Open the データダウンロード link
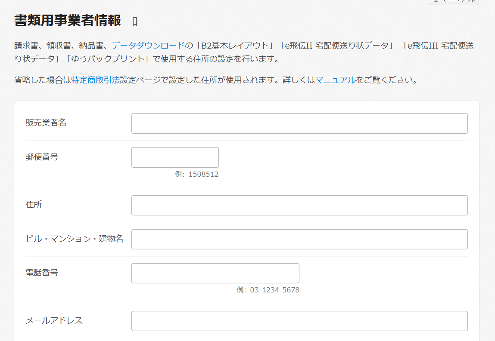Viewport: 495px width, 341px height. point(148,46)
